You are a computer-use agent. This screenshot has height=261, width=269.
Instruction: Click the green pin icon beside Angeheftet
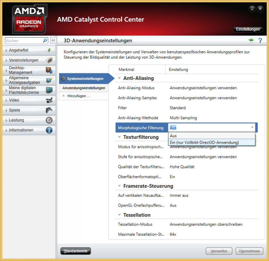point(49,50)
